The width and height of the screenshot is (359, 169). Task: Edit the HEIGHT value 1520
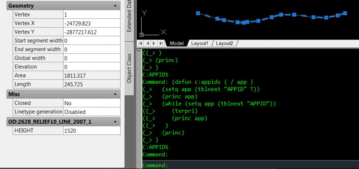click(92, 130)
